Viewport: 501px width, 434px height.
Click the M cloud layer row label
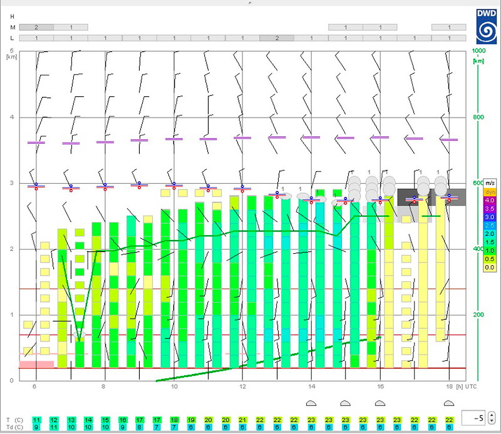pos(12,28)
